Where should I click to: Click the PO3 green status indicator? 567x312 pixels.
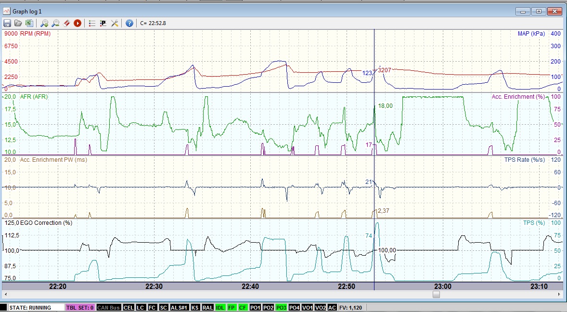click(x=281, y=308)
